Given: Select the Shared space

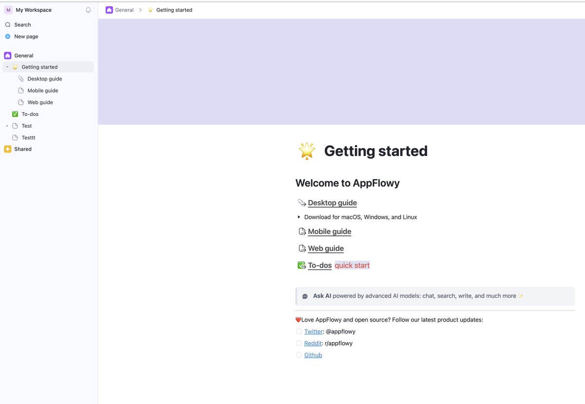Looking at the screenshot, I should click(23, 149).
